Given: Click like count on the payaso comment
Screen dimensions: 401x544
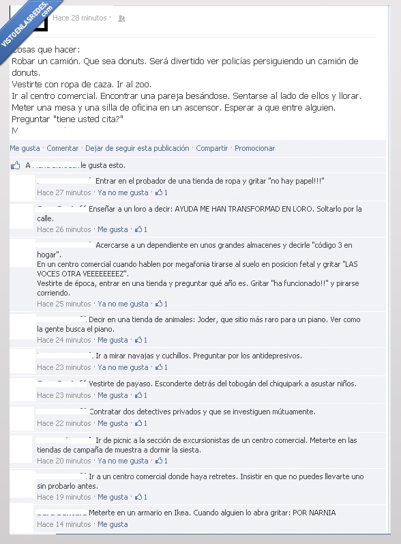Looking at the screenshot, I should pos(141,395).
